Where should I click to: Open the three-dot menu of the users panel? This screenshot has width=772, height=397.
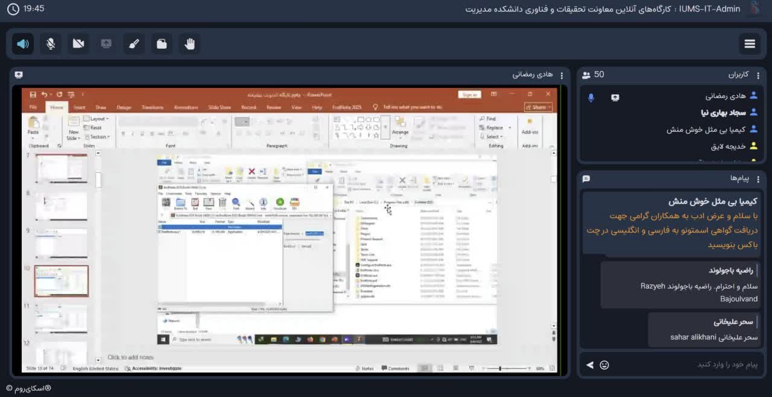pos(758,75)
